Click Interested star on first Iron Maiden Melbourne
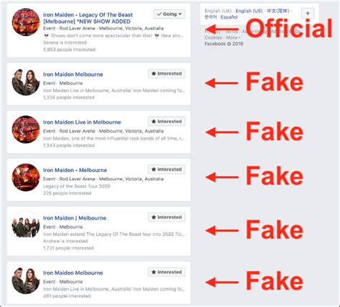The width and height of the screenshot is (340, 307). (166, 74)
